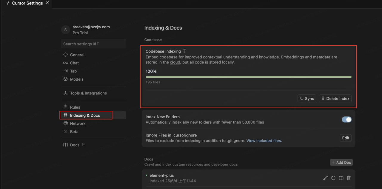Click the Cursor Settings tab sliders icon
The height and width of the screenshot is (189, 382).
8,3
